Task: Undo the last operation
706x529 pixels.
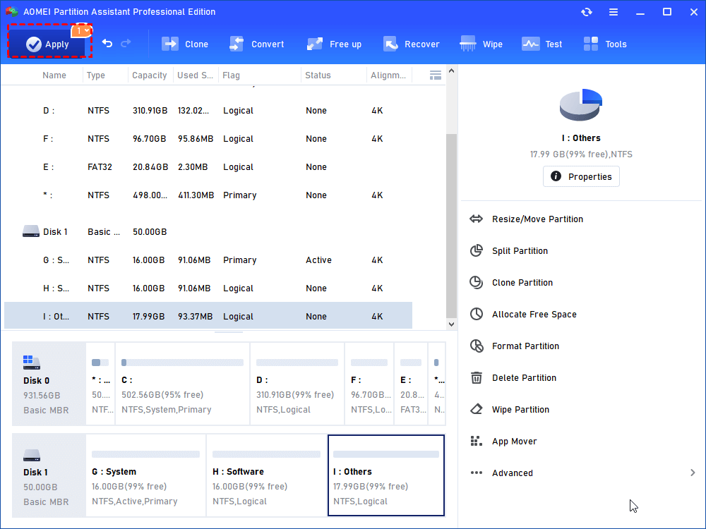Action: 107,43
